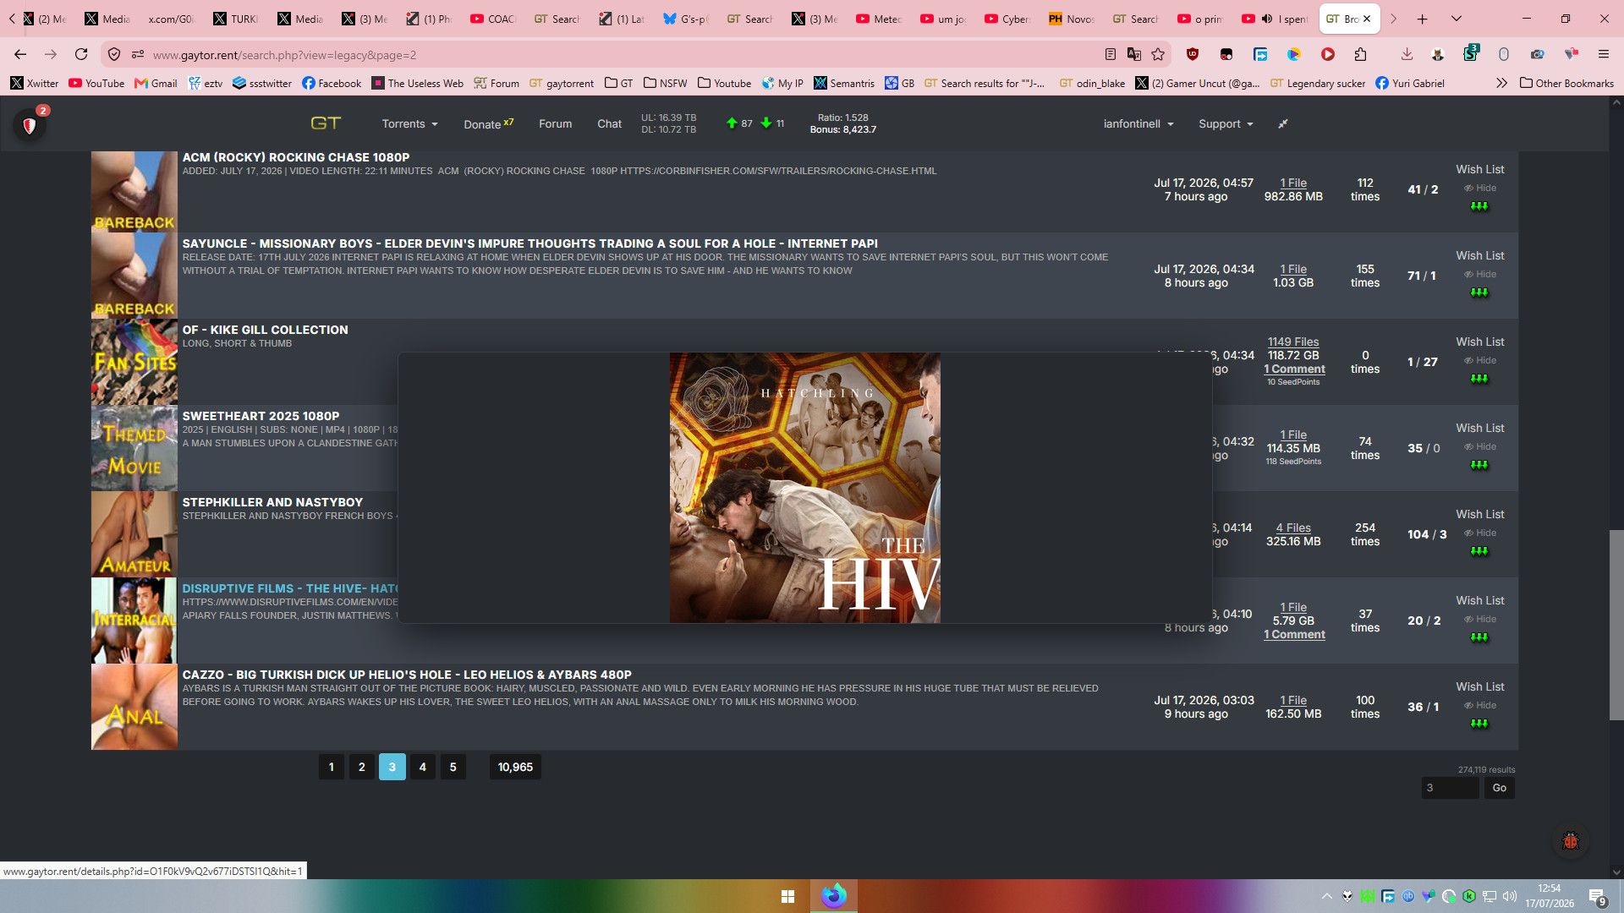
Task: Open the Donate x7 menu item
Action: (x=488, y=123)
